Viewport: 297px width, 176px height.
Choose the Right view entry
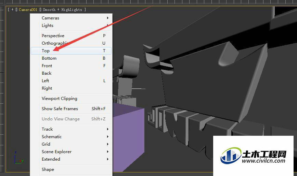click(x=71, y=88)
